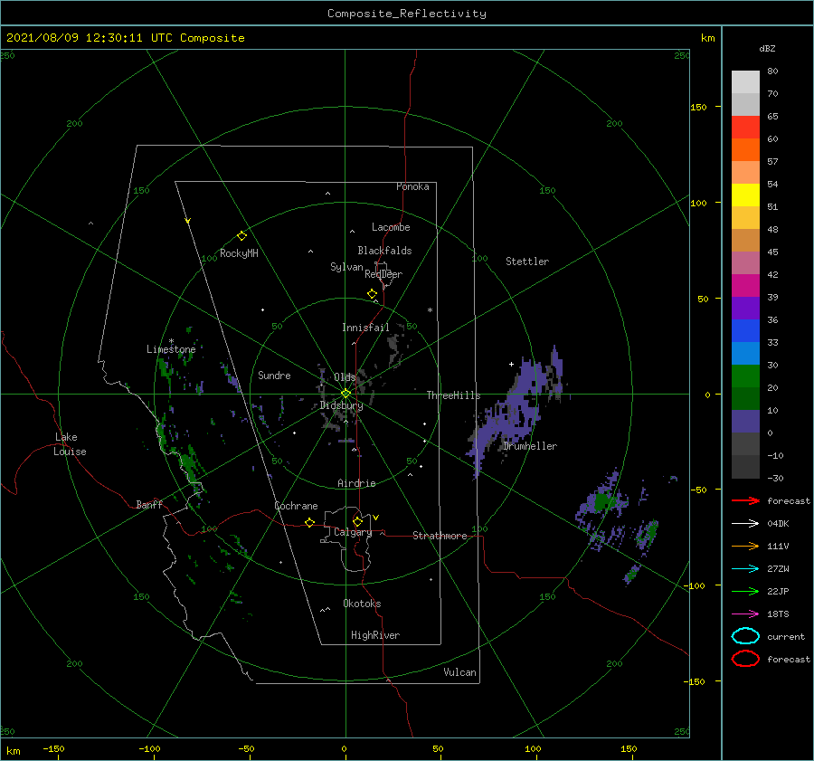Click the Lacombe town label
The width and height of the screenshot is (814, 761).
391,227
